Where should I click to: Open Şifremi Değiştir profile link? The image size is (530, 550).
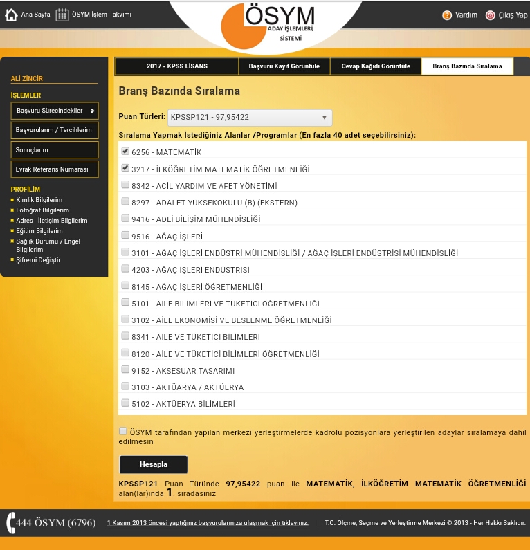39,260
